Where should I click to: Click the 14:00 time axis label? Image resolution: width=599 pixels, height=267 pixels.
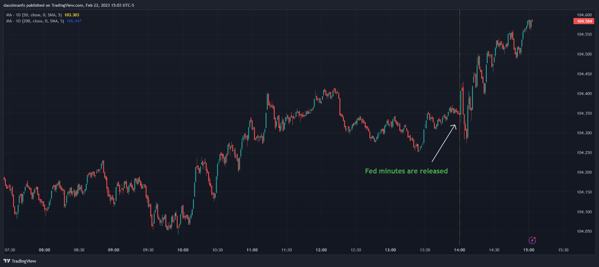point(460,250)
